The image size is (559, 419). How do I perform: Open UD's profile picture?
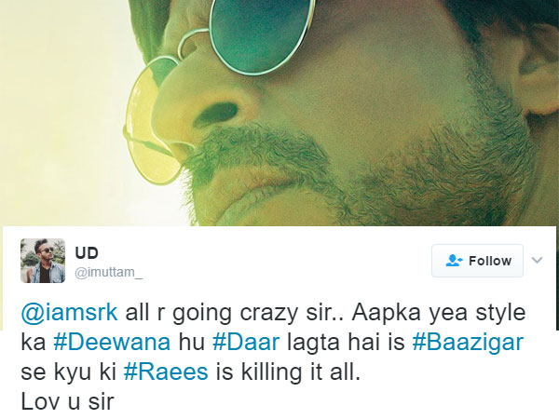click(43, 261)
